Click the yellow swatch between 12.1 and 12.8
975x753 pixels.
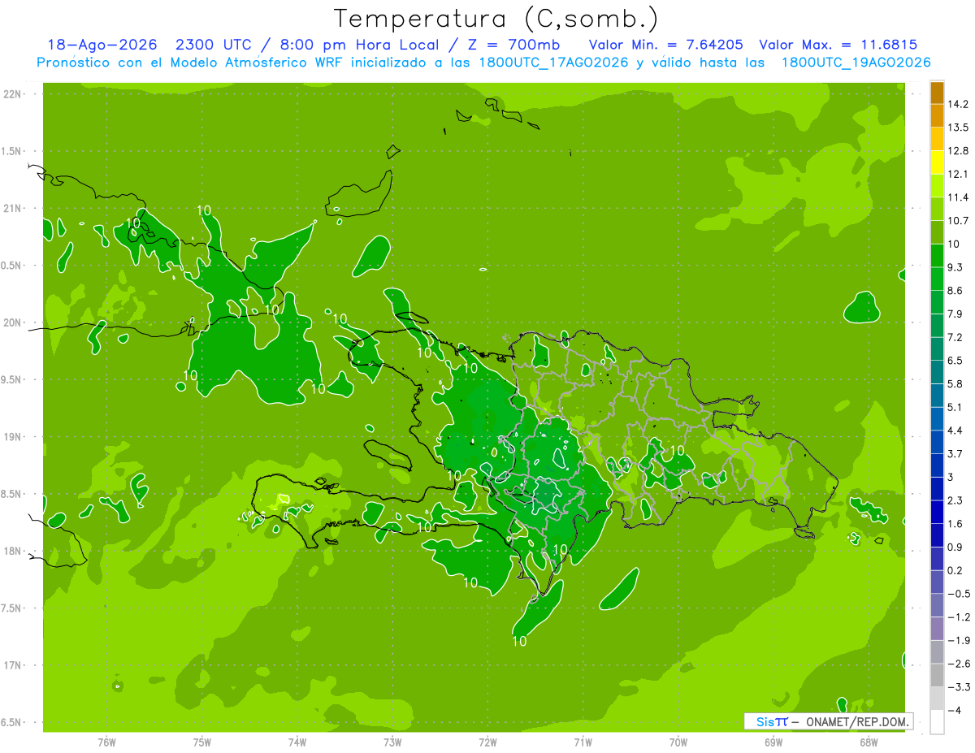[x=937, y=162]
